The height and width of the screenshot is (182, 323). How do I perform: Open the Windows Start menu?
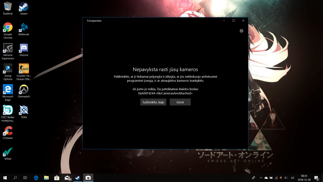coord(5,178)
